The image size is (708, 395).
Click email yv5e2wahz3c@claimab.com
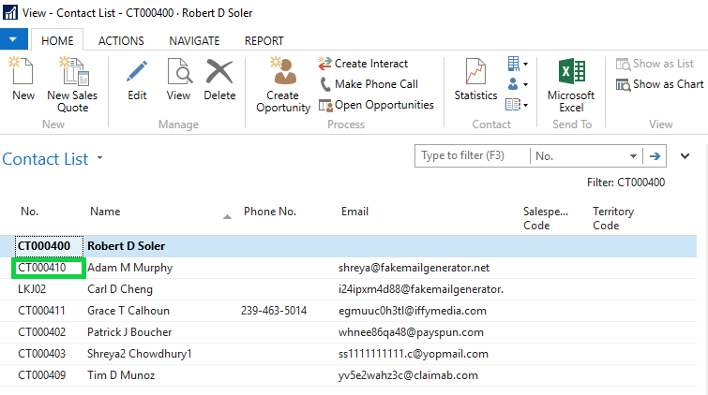[408, 375]
